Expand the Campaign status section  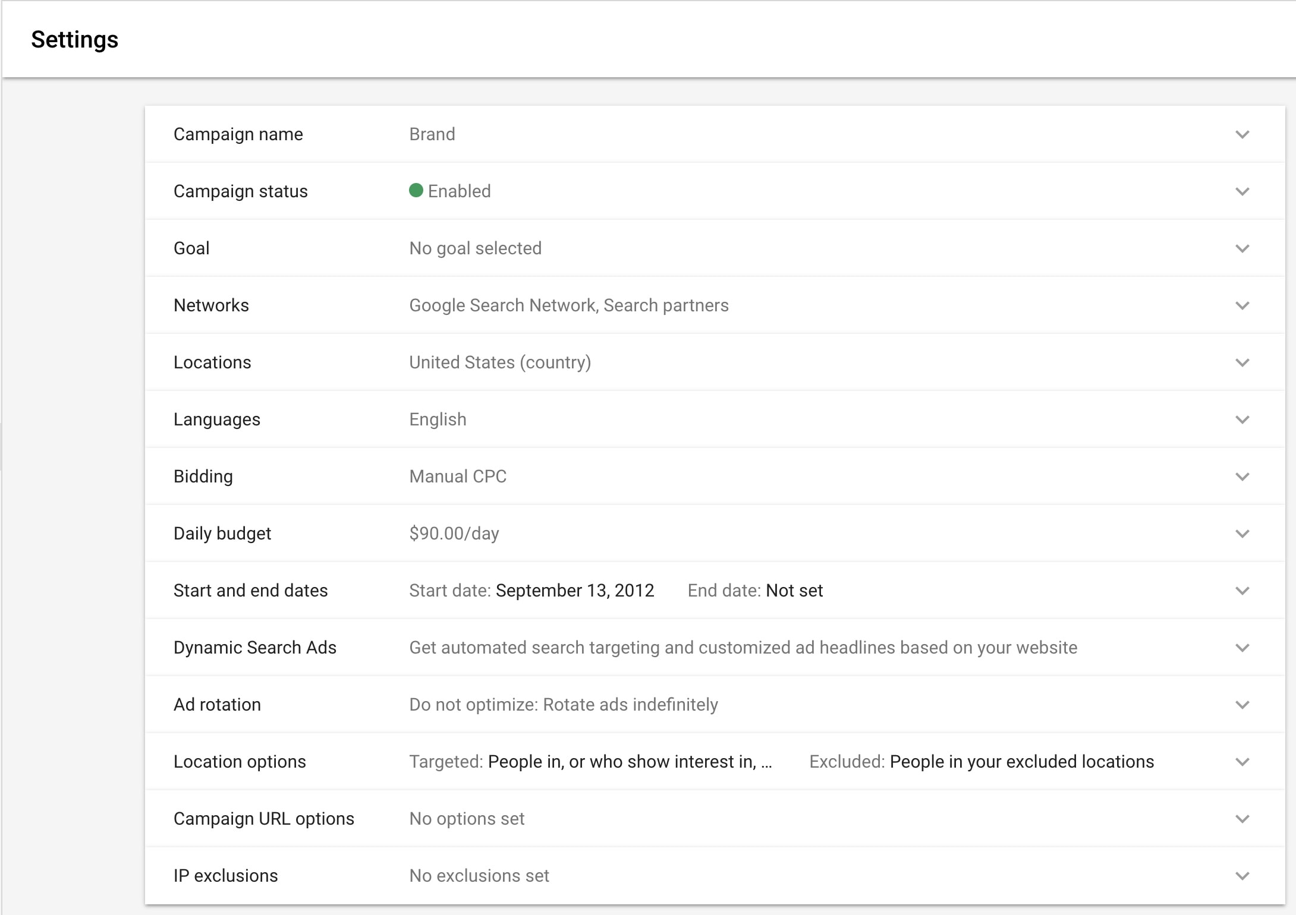pyautogui.click(x=1242, y=191)
